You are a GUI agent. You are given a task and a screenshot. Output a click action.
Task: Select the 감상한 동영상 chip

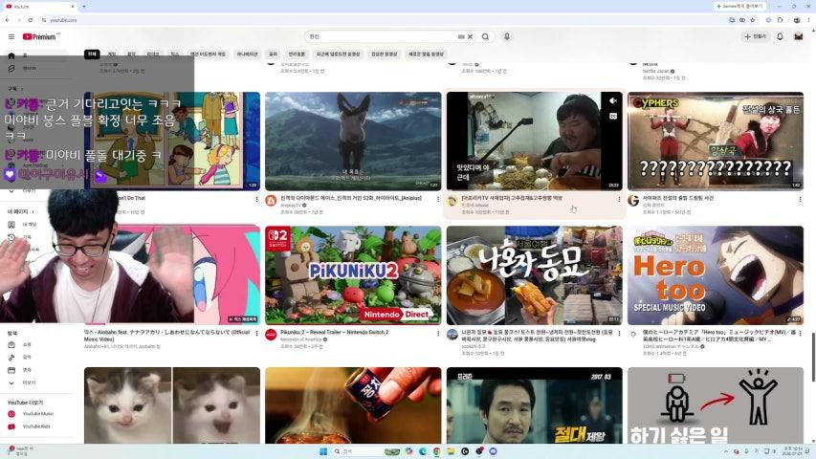point(384,55)
